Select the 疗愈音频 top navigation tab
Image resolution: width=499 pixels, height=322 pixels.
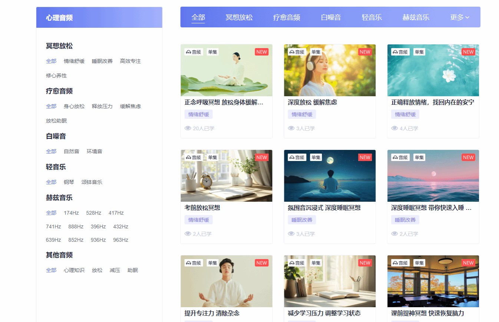tap(287, 17)
